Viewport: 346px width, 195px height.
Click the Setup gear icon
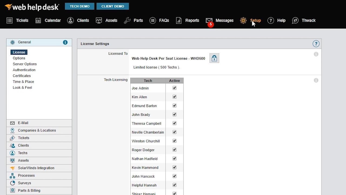tap(243, 21)
